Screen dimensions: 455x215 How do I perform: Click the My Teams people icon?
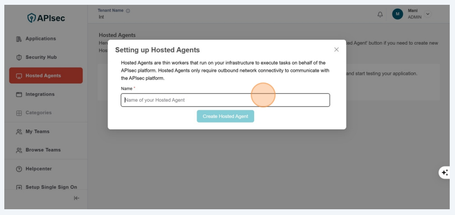[x=19, y=131]
